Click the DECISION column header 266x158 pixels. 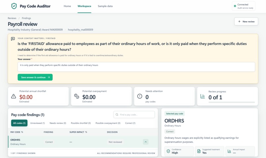[112, 132]
